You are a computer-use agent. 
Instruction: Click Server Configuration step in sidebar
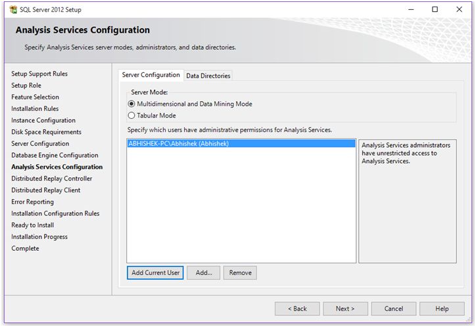40,144
